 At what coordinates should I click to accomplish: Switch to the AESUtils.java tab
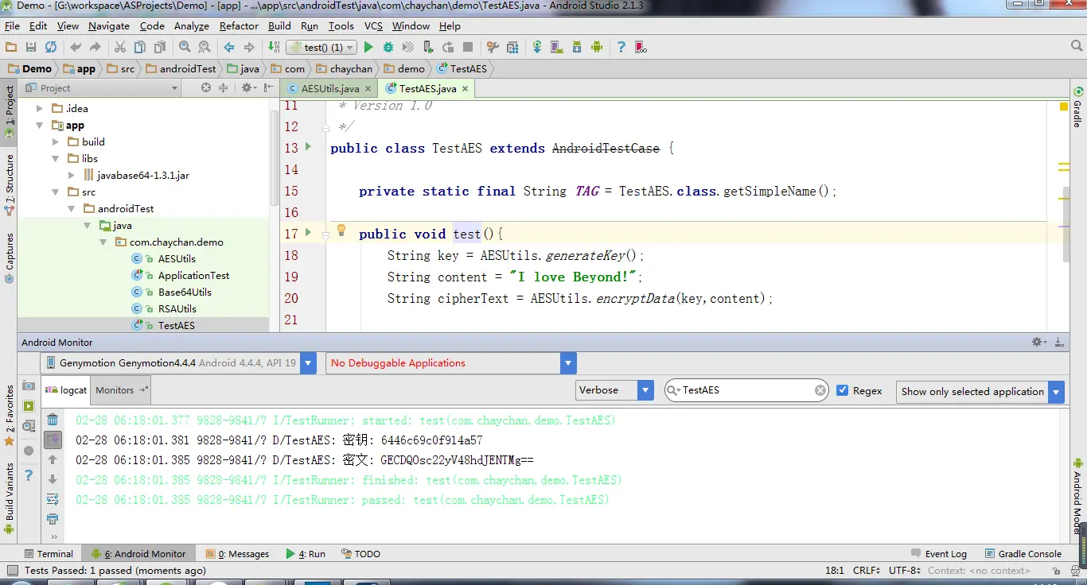(330, 88)
